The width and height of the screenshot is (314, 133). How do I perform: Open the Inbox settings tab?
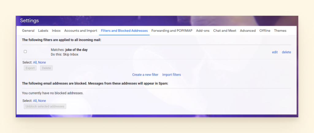pyautogui.click(x=56, y=31)
